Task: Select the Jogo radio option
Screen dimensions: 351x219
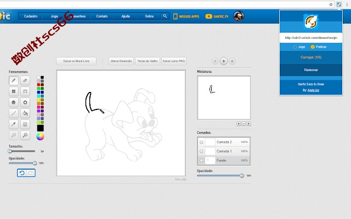Action: coord(295,47)
